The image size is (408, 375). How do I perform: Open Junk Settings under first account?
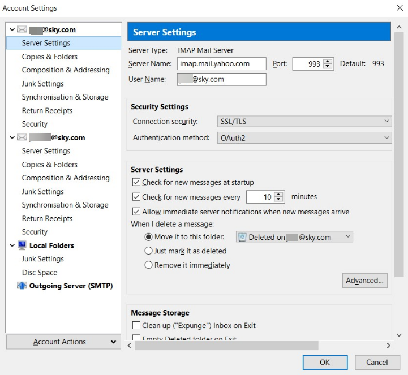[42, 83]
